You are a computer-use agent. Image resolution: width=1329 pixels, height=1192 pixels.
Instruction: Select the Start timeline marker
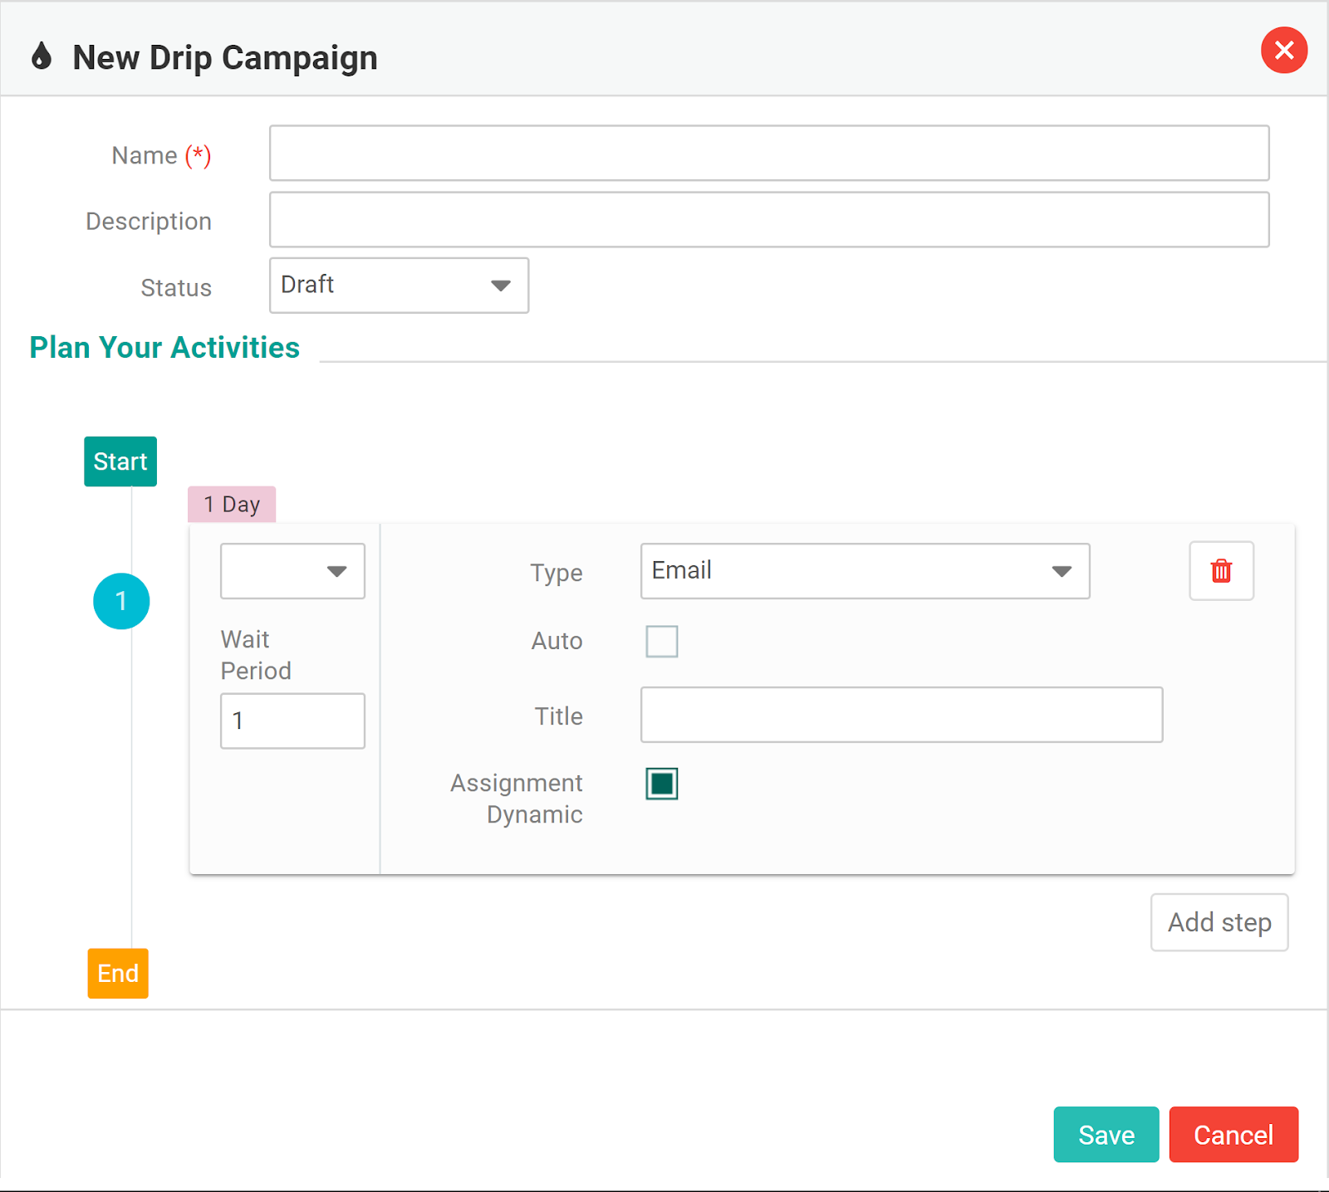pyautogui.click(x=120, y=462)
